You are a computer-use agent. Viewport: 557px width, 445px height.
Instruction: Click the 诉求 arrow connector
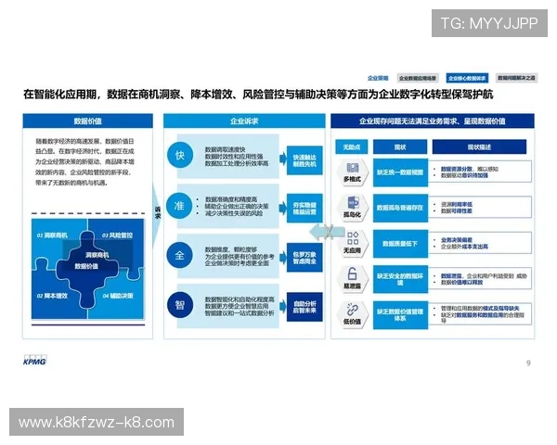158,213
